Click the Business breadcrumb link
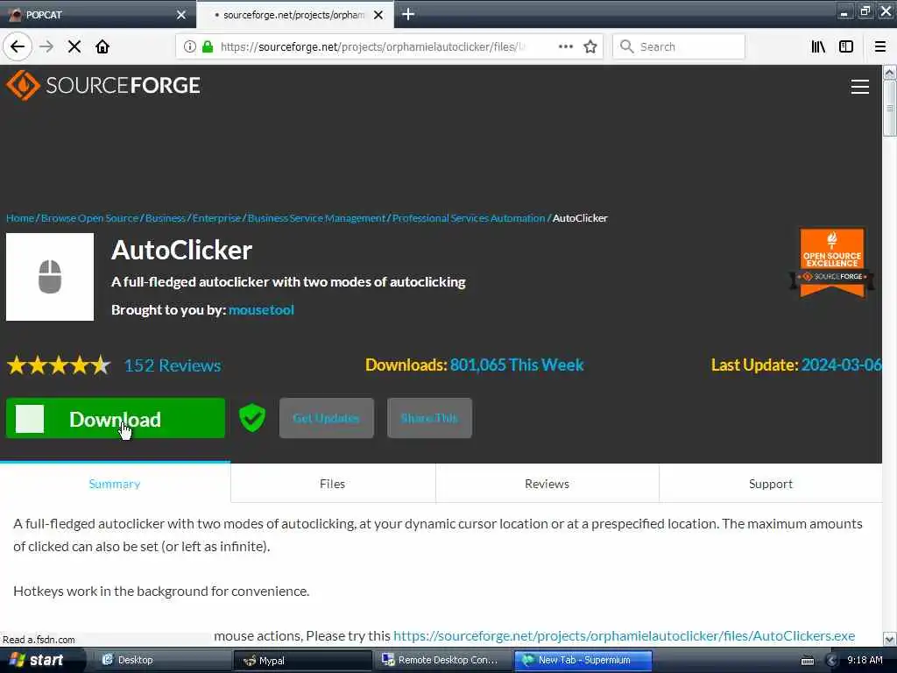The width and height of the screenshot is (897, 673). pos(166,218)
